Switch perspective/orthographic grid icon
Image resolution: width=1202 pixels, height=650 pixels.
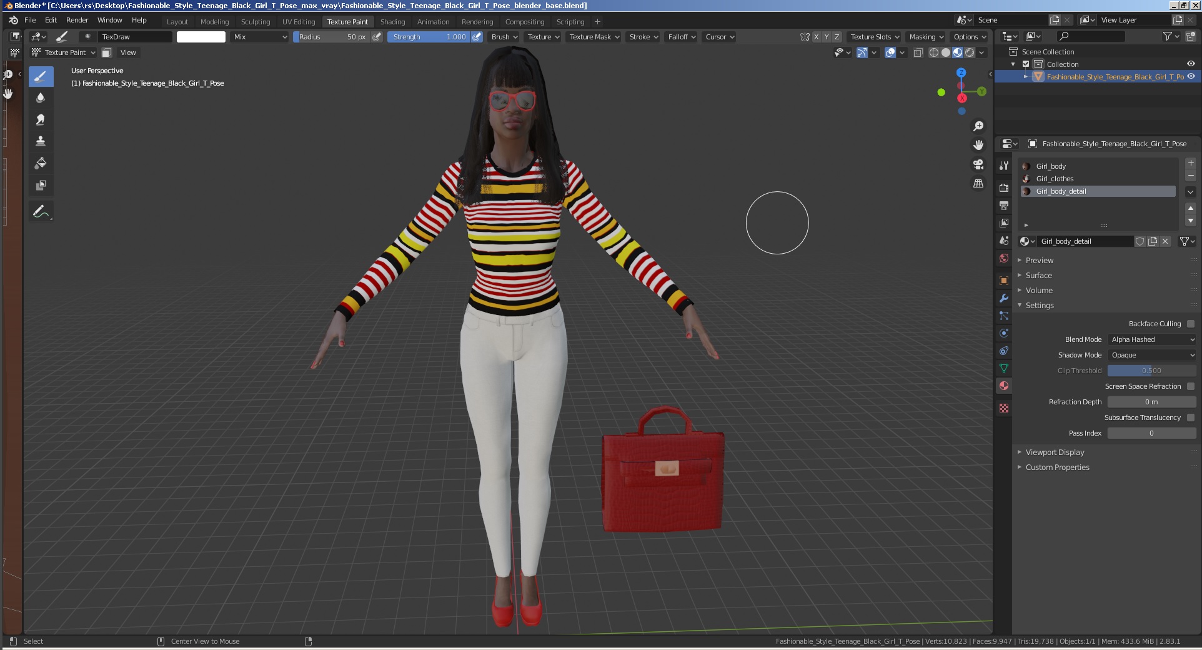click(x=978, y=184)
